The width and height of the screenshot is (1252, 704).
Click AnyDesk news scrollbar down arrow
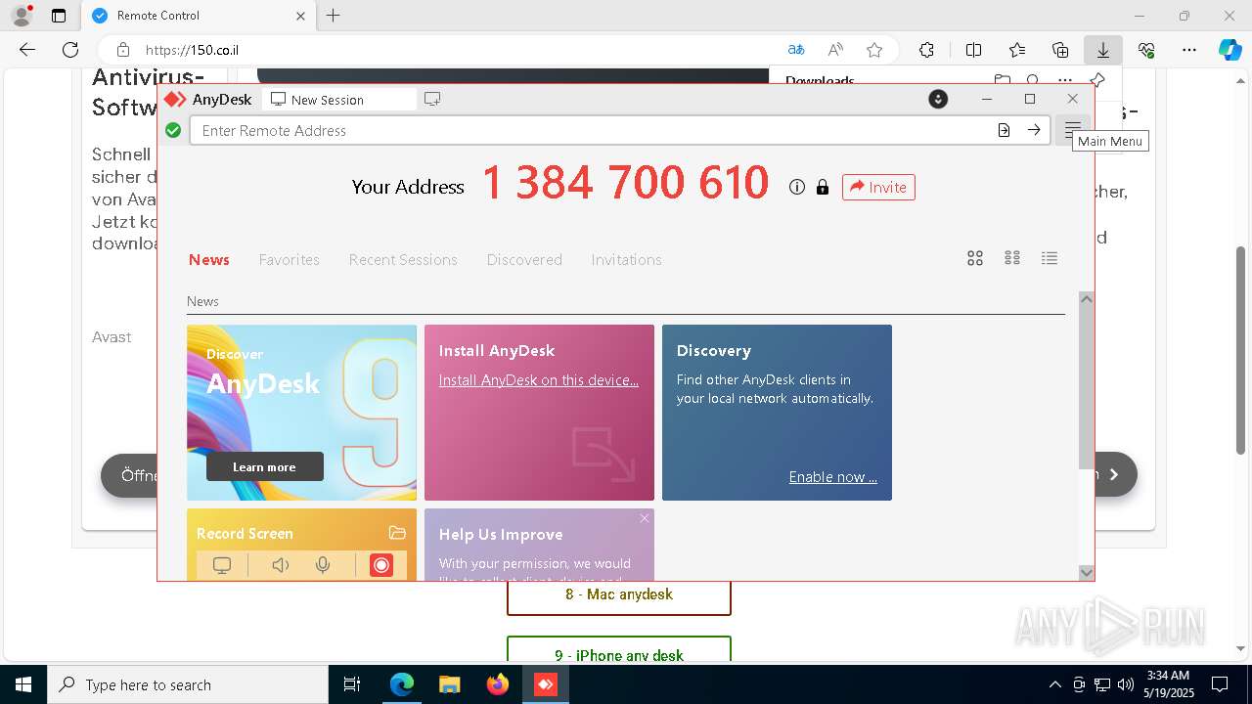click(x=1086, y=572)
